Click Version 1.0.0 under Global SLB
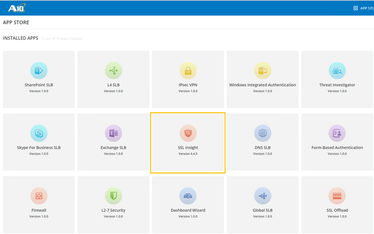The image size is (374, 234). click(x=263, y=216)
